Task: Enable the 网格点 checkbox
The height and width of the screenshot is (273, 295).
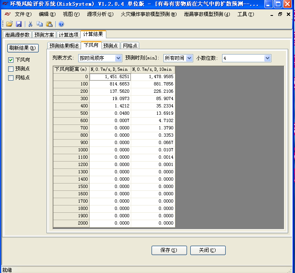Action: (11, 78)
